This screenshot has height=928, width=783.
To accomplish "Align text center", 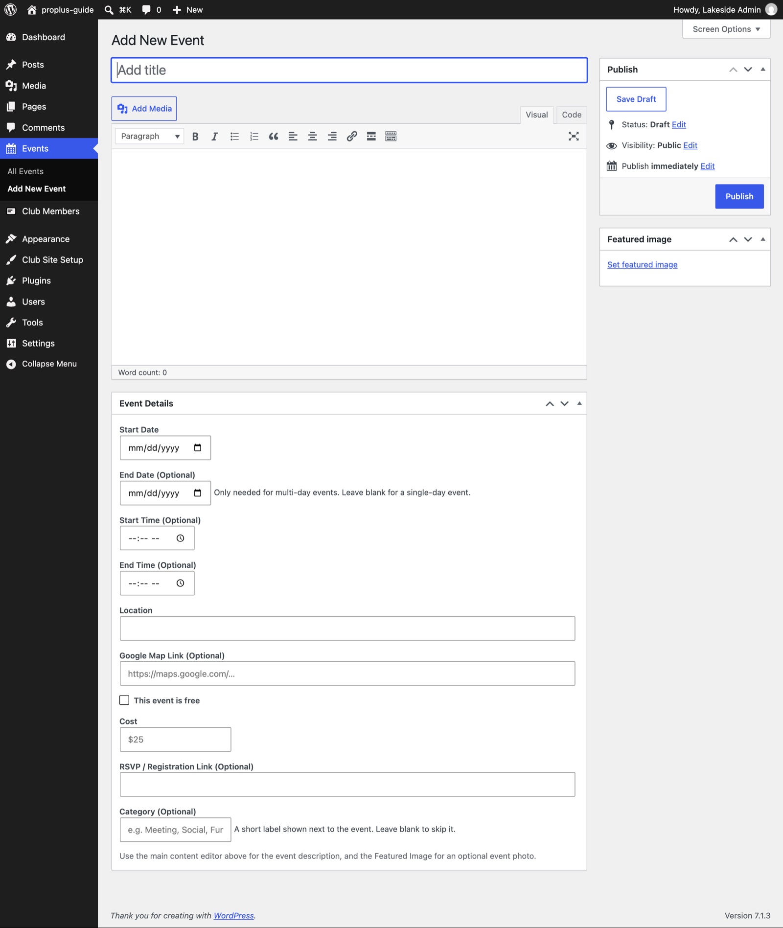I will [313, 137].
